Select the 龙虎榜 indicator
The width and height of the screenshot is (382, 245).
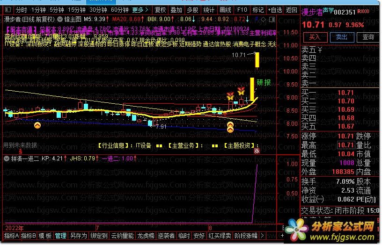coord(146,236)
